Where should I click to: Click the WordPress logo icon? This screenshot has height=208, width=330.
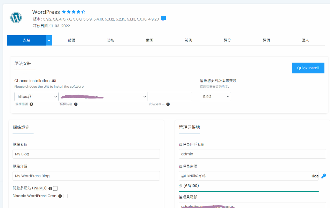[x=16, y=18]
